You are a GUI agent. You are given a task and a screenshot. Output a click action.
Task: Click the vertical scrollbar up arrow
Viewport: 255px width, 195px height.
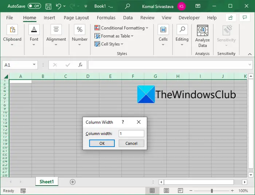coord(251,76)
